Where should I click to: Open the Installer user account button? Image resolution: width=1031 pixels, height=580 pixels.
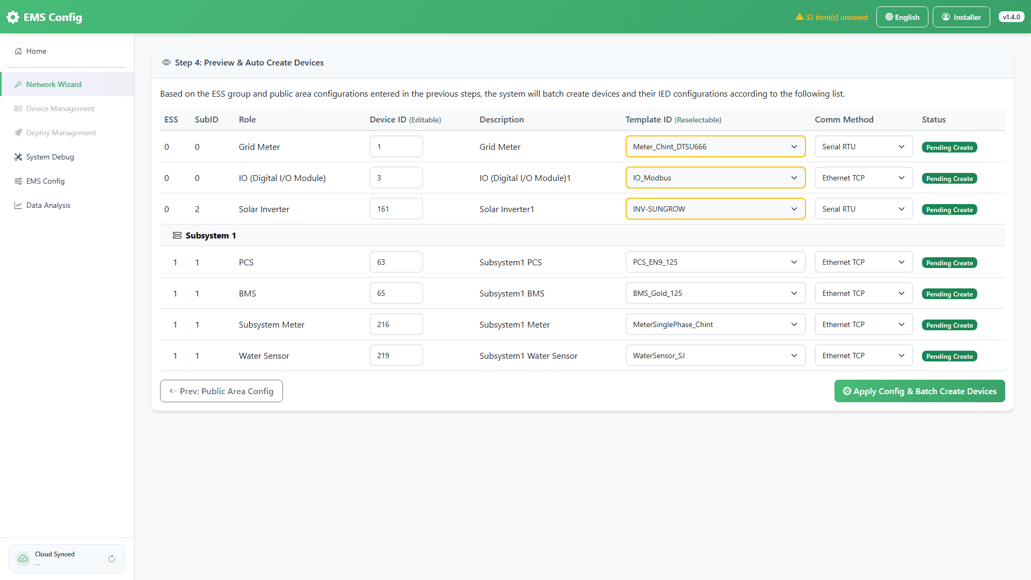click(x=961, y=17)
